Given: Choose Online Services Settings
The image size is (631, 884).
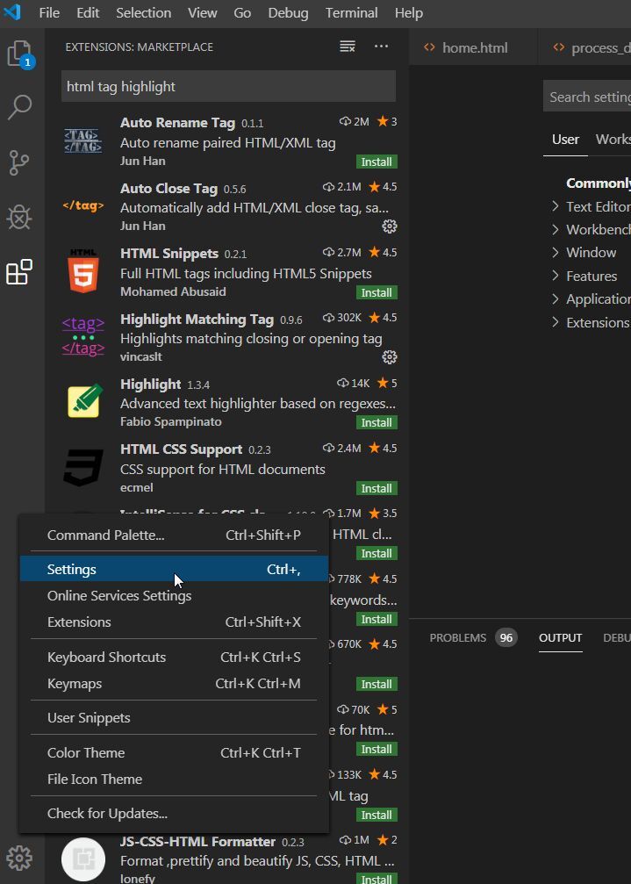Looking at the screenshot, I should point(174,595).
